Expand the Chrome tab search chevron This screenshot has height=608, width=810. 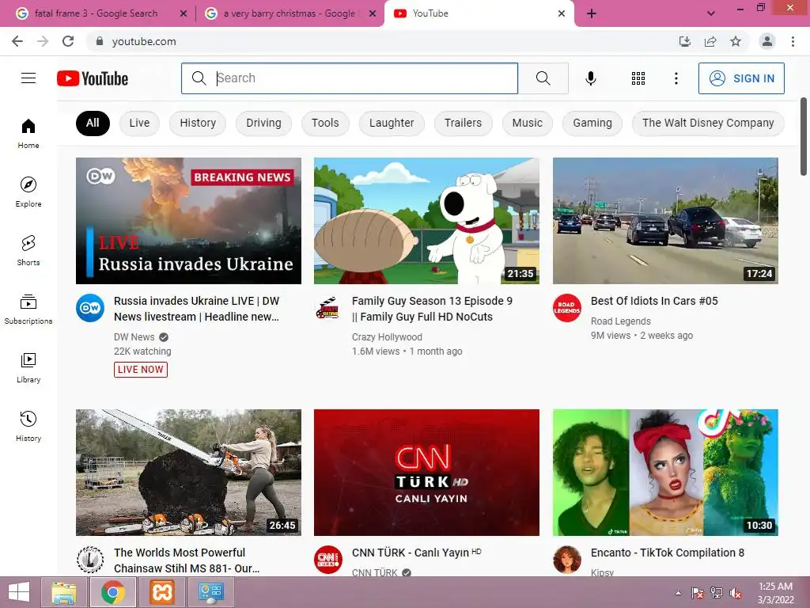pos(711,13)
